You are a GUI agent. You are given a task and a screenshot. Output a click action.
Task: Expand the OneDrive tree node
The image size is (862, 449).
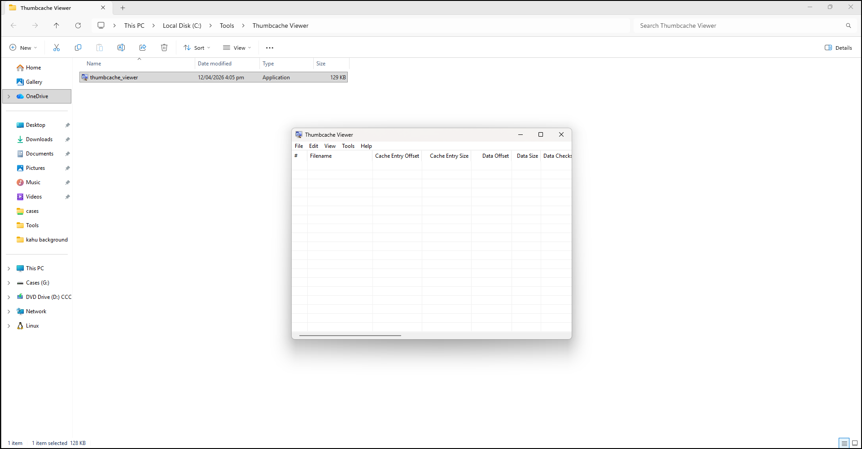click(9, 96)
